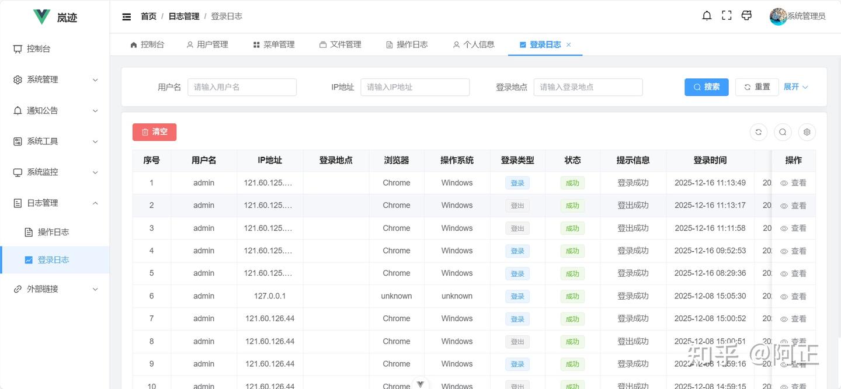Image resolution: width=841 pixels, height=389 pixels.
Task: Toggle fullscreen mode icon in header
Action: point(726,15)
